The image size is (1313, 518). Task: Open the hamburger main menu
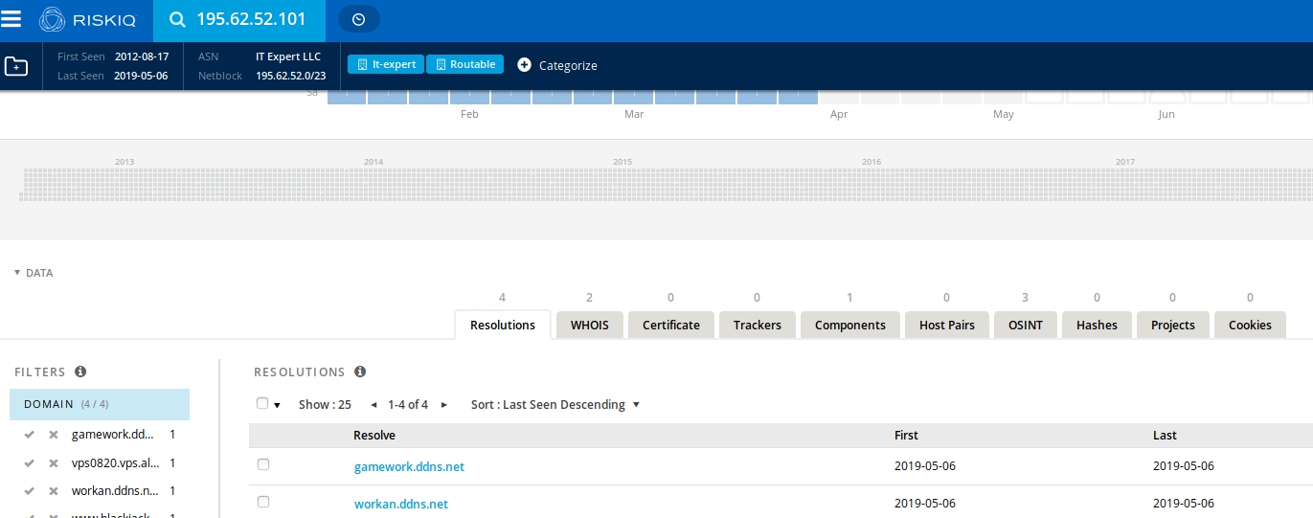coord(11,19)
